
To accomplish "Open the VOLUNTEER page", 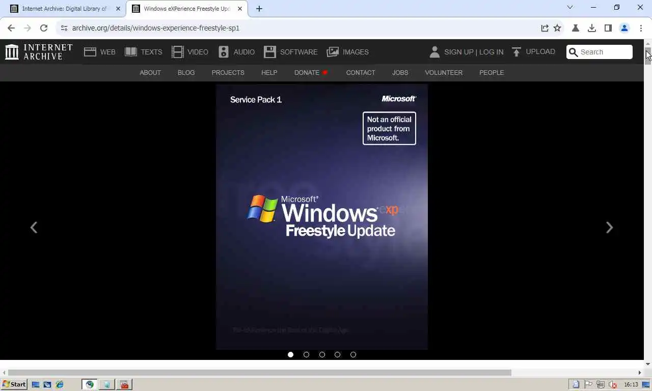I will [x=444, y=73].
